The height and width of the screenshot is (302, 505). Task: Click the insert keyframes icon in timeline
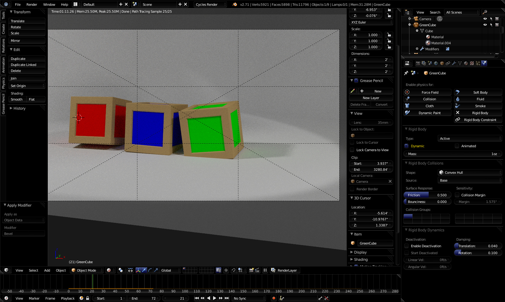pos(320,298)
